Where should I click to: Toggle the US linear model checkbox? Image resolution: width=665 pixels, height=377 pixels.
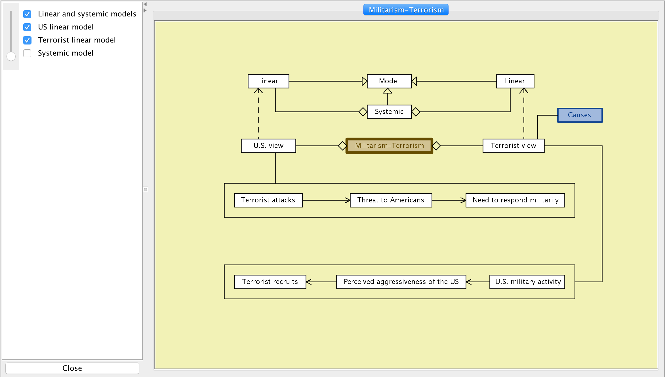coord(27,27)
